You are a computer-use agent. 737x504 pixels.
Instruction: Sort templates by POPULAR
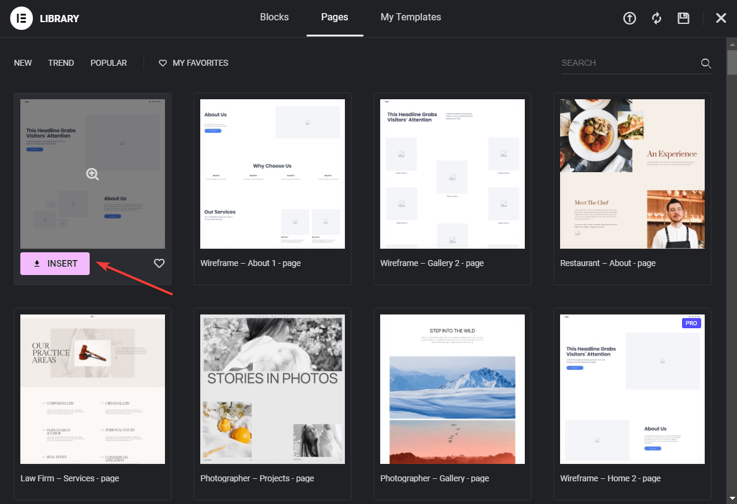pos(109,63)
